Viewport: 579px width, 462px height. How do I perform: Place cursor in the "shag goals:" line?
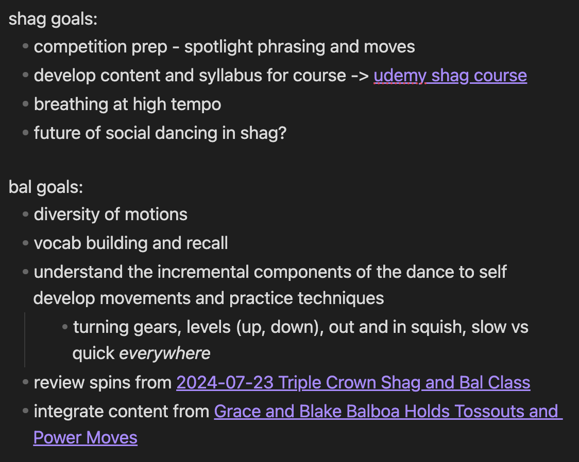53,20
